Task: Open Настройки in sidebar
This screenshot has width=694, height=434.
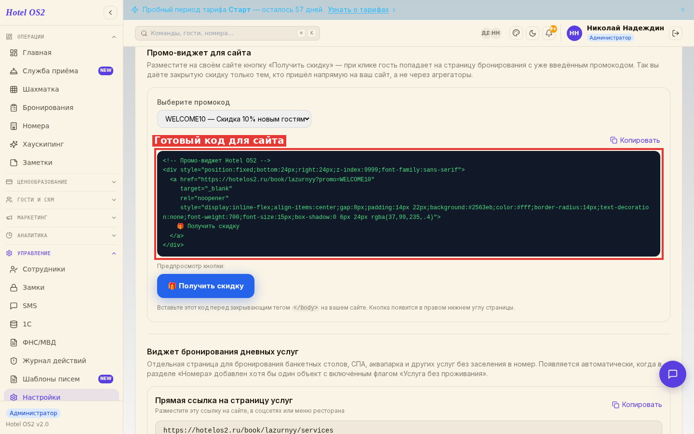Action: pos(61,395)
